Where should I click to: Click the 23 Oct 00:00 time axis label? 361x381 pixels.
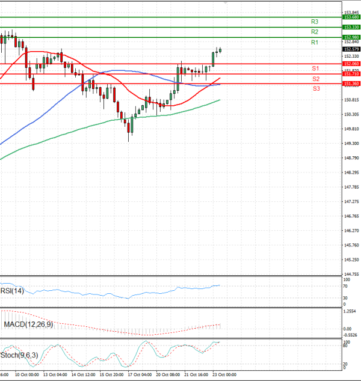point(224,374)
